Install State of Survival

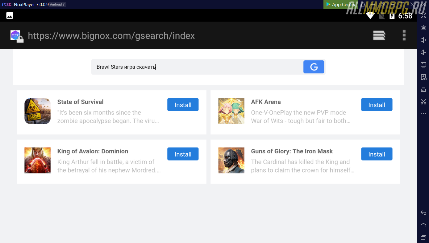(x=183, y=105)
